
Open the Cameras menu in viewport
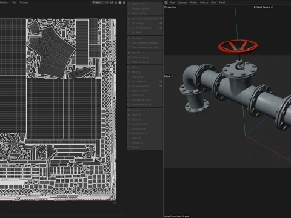tap(182, 2)
